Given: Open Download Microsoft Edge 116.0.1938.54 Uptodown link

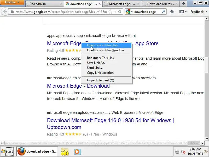Looking at the screenshot, I should tap(111, 124).
